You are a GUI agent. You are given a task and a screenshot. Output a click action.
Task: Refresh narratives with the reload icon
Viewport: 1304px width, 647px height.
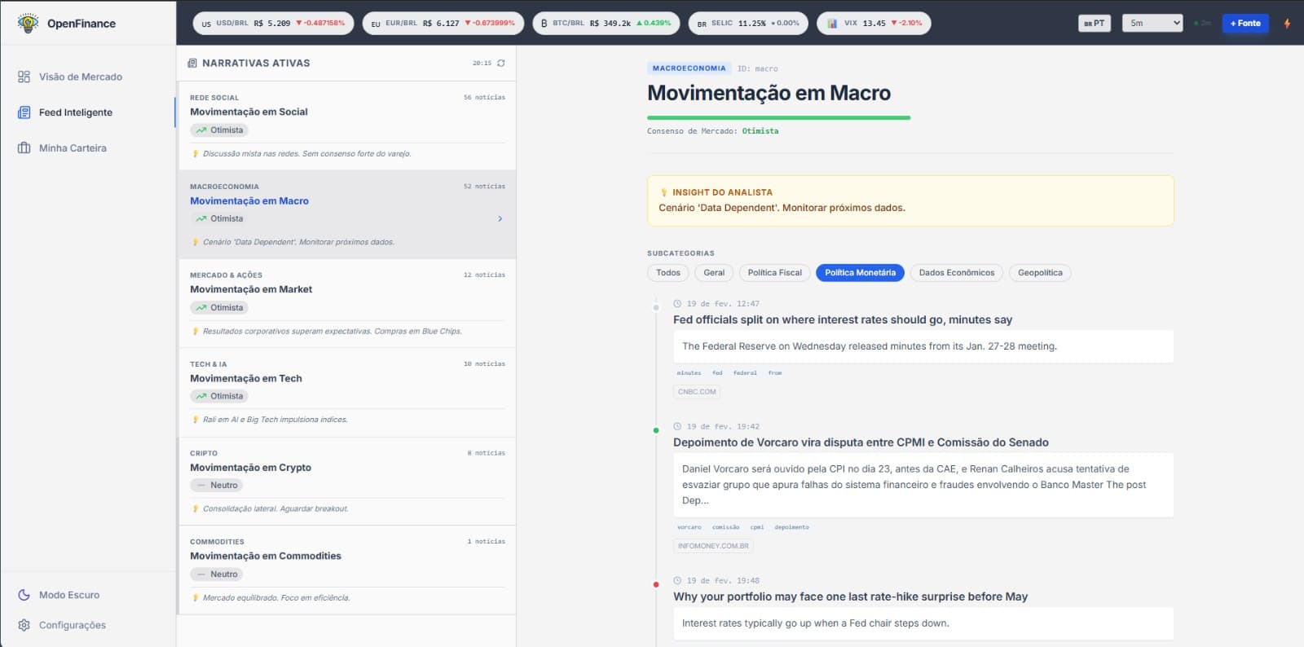500,63
